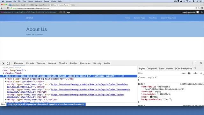Image resolution: width=204 pixels, height=115 pixels.
Task: Switch to Console tab
Action: point(30,63)
